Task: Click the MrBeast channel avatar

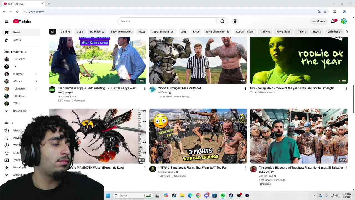Action: (x=153, y=89)
